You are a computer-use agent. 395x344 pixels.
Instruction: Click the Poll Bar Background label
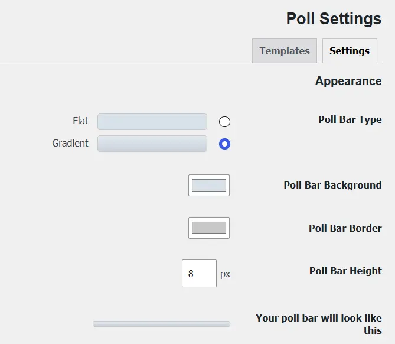click(332, 185)
